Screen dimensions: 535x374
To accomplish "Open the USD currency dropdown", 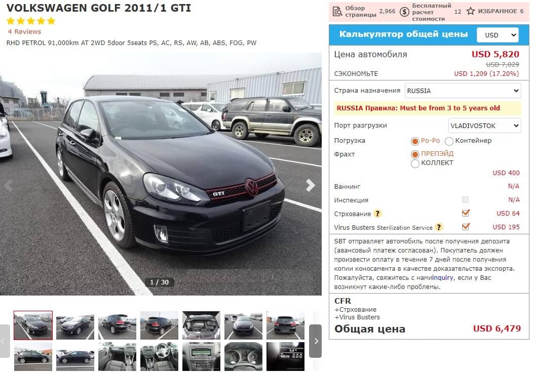I will (x=498, y=35).
